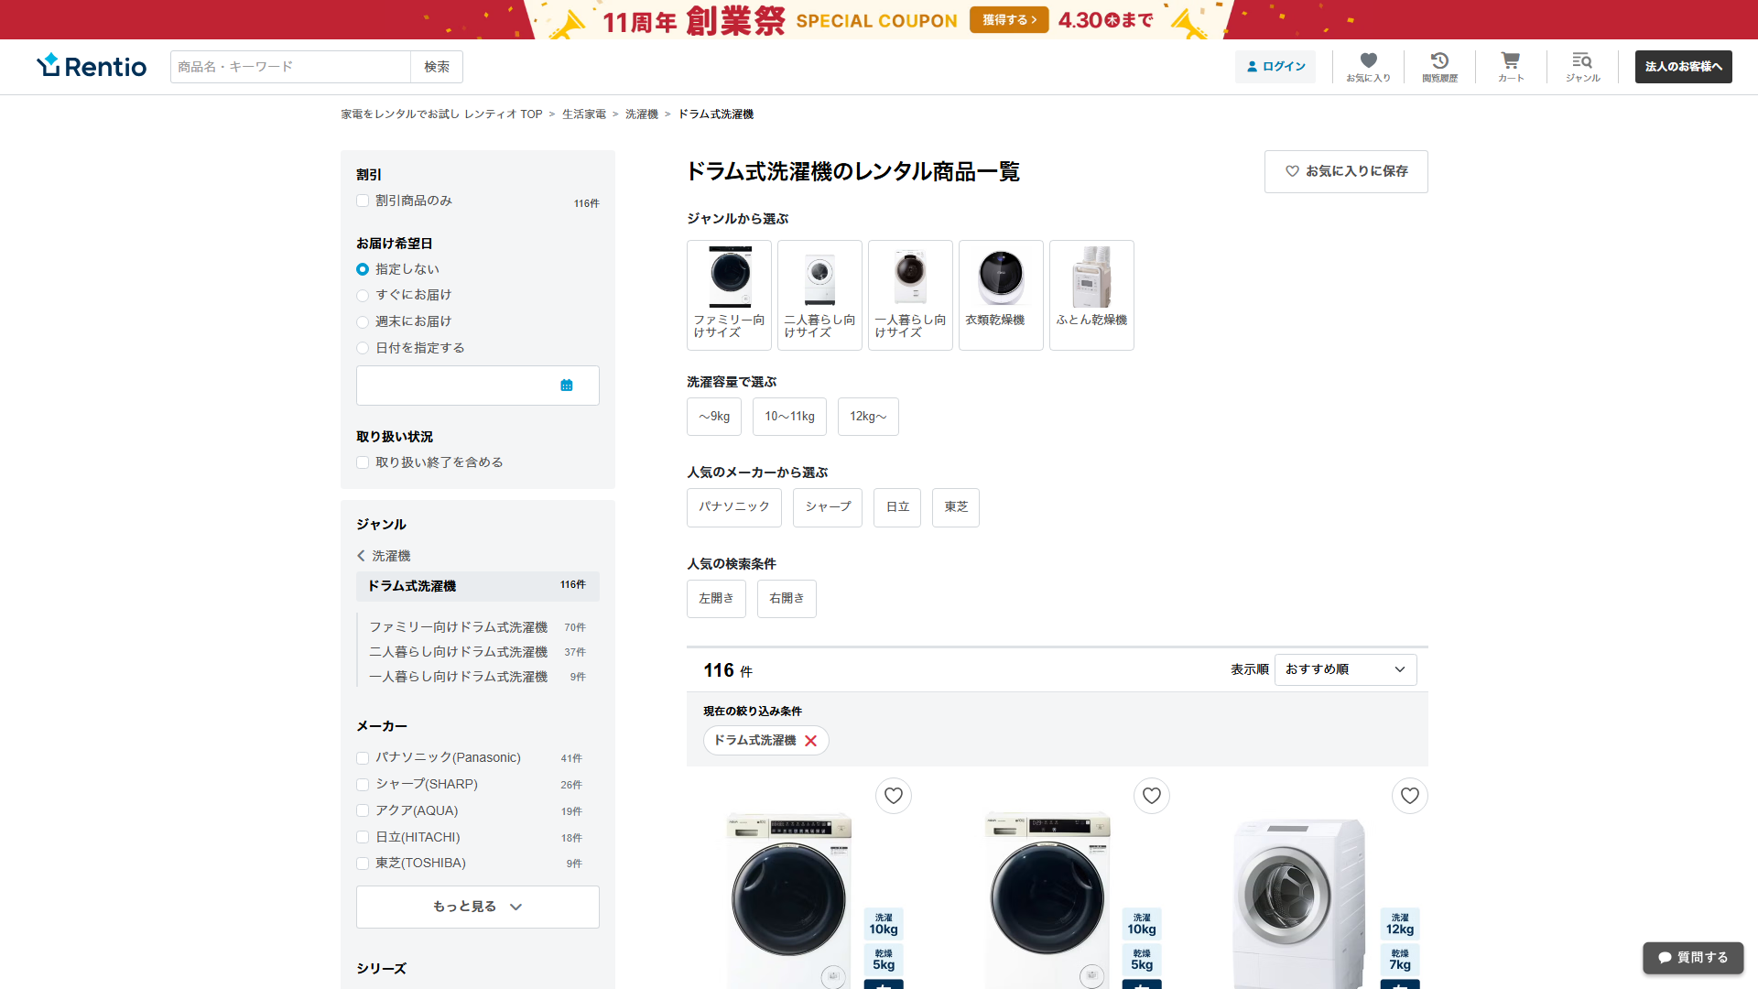Open the calendar icon for date selection
Image resolution: width=1758 pixels, height=989 pixels.
566,386
